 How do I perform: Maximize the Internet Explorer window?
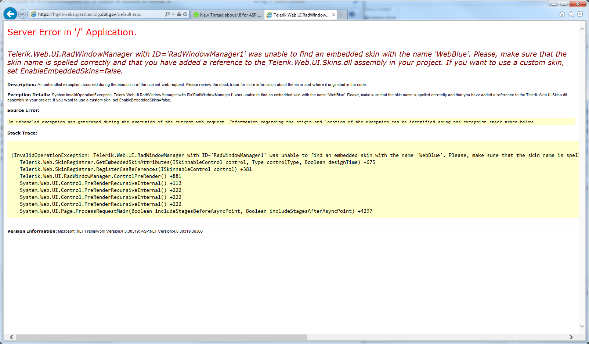coord(564,4)
